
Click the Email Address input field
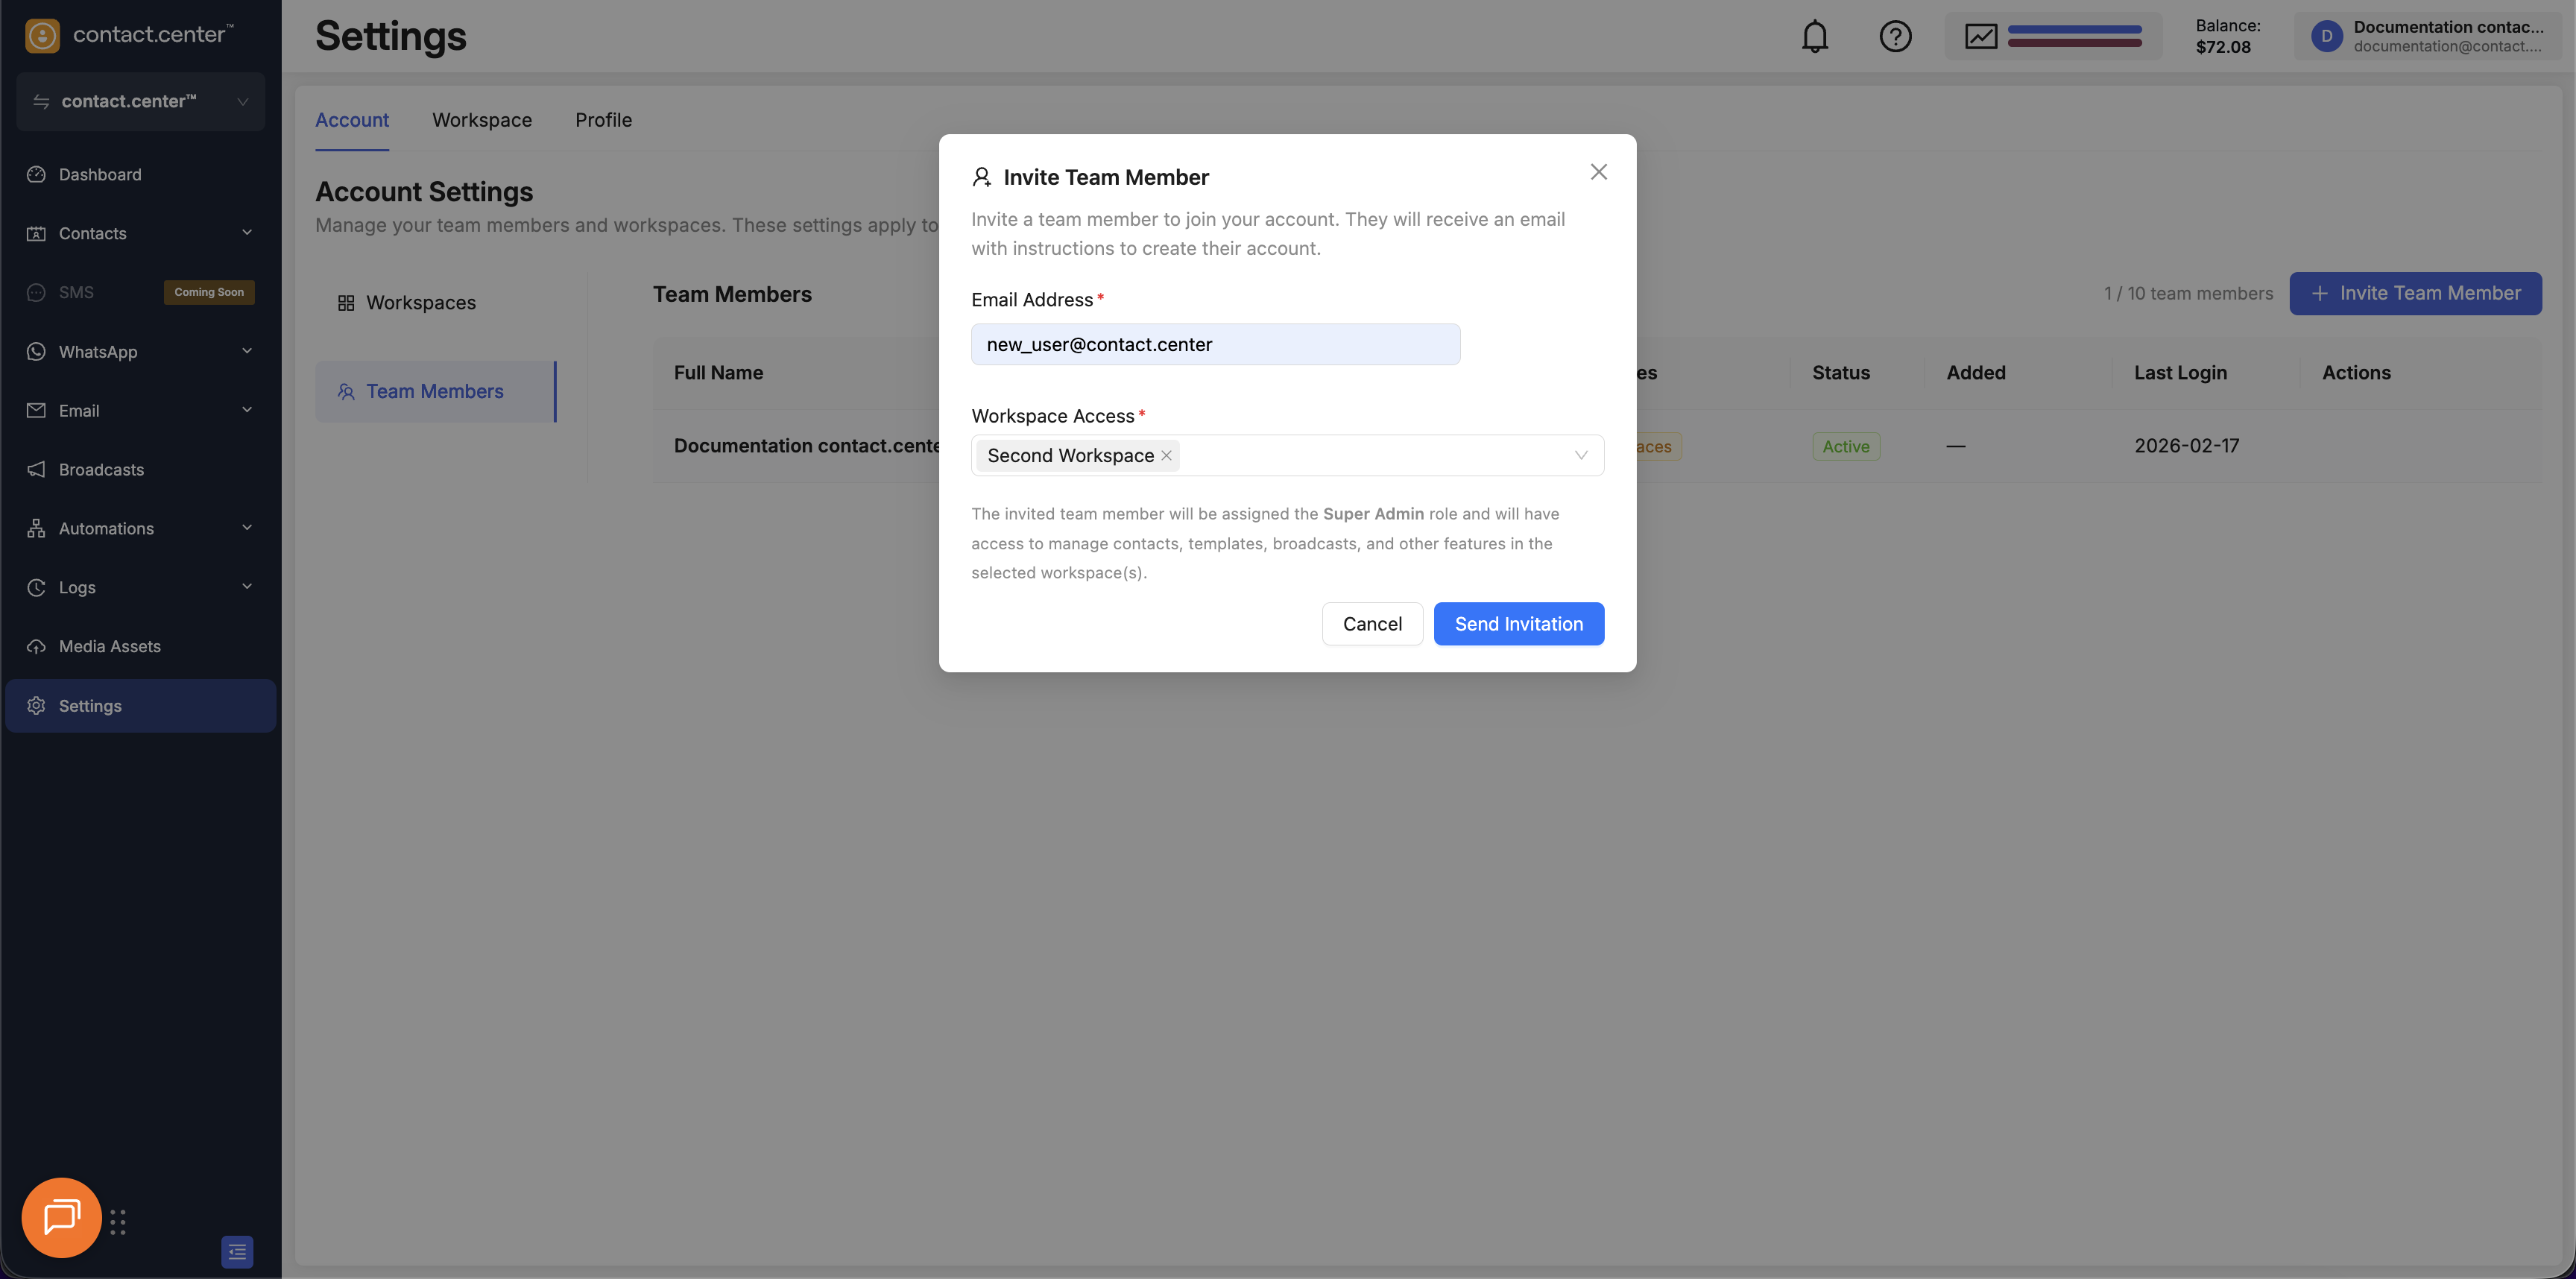1214,344
